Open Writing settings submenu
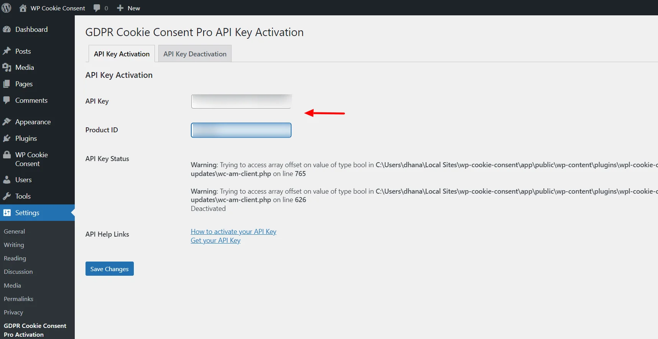The height and width of the screenshot is (339, 658). coord(14,245)
